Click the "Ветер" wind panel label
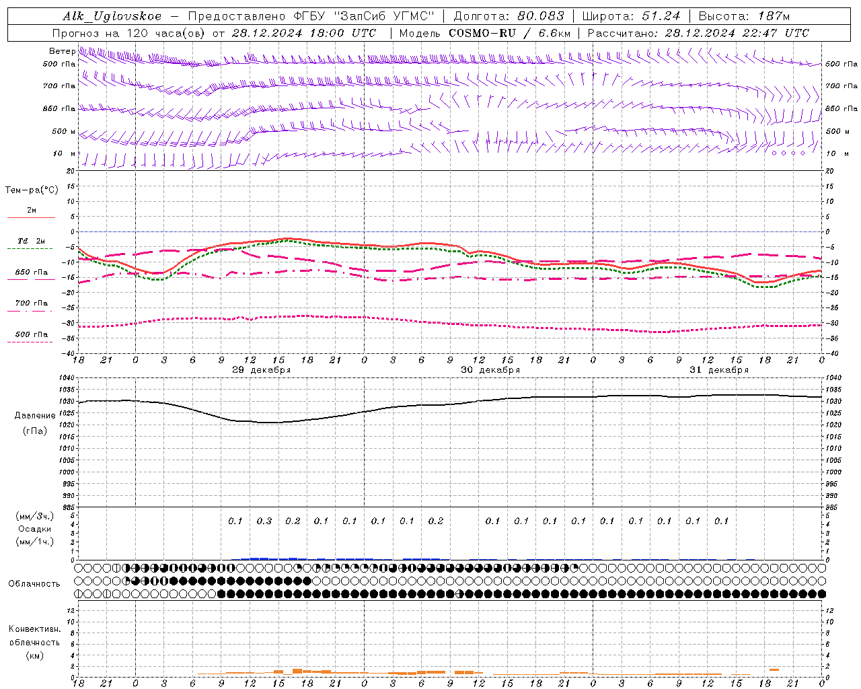861x689 pixels. (x=62, y=51)
